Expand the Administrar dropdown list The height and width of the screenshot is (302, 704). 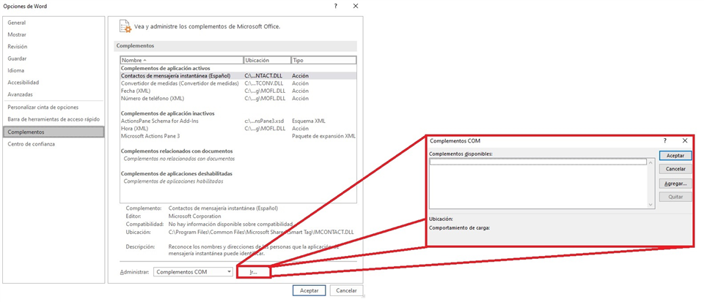230,272
